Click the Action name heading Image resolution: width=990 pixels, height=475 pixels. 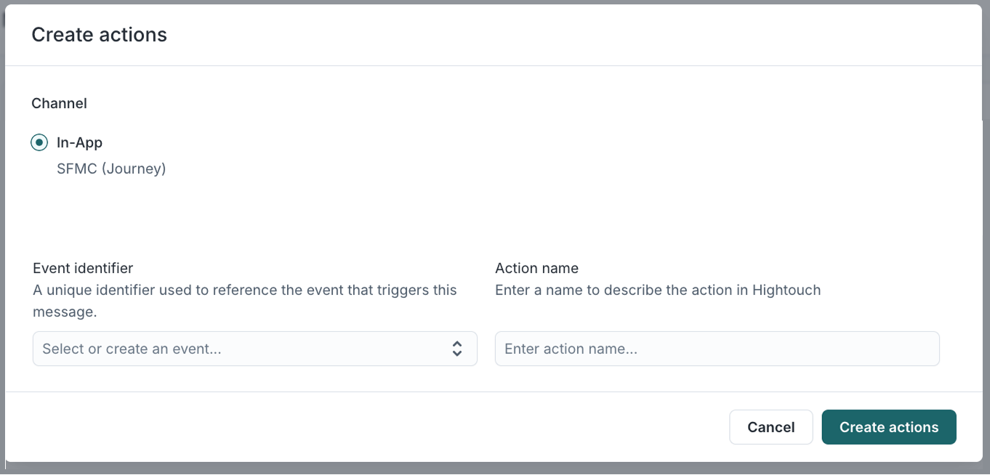pos(536,268)
